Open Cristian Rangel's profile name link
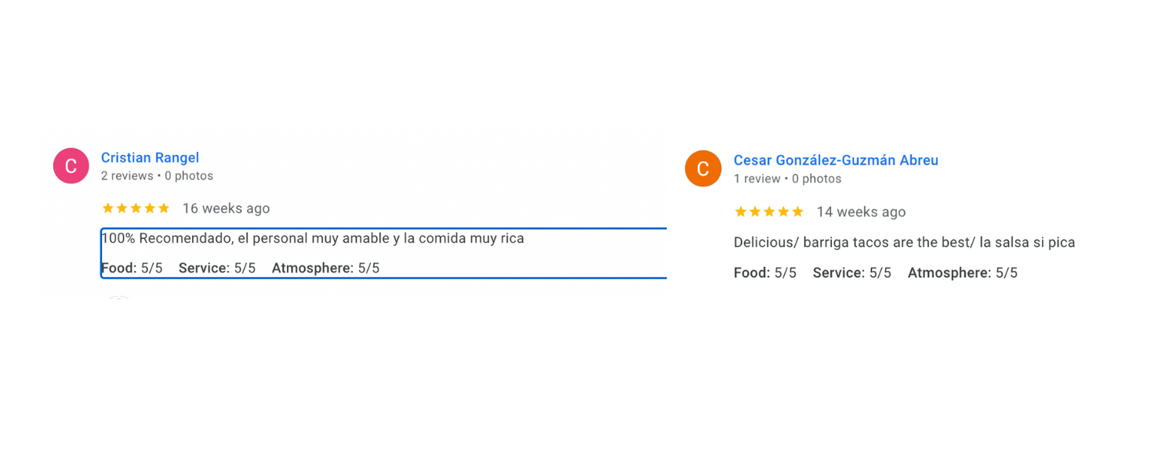Viewport: 1176px width, 470px height. point(150,157)
